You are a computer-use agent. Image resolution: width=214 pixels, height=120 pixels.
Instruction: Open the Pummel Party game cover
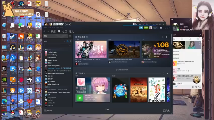click(x=120, y=90)
